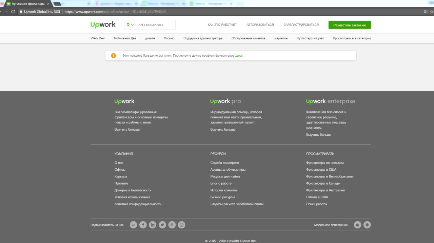Open Блог о работе link
This screenshot has height=243, width=434.
tap(221, 183)
